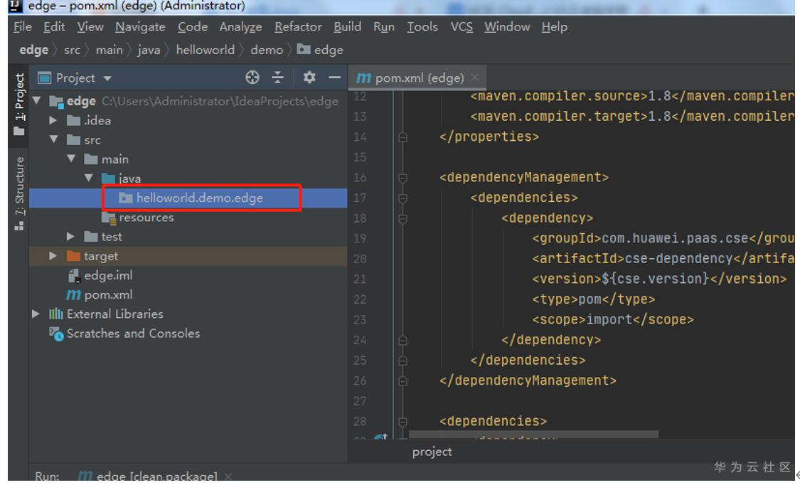
Task: Open the Analyze menu
Action: point(241,26)
